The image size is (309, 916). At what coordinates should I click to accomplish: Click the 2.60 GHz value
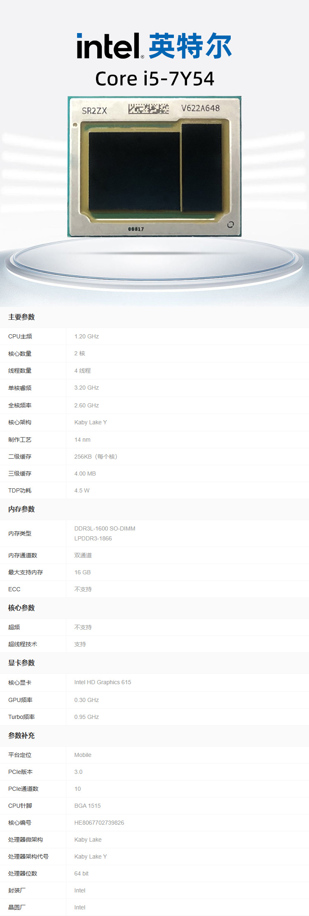point(87,405)
